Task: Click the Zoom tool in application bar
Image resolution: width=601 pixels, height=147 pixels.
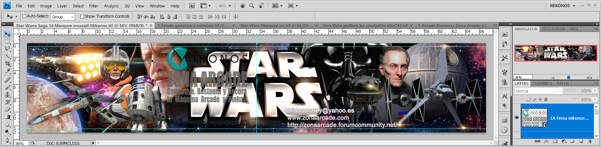Action: tap(252, 6)
